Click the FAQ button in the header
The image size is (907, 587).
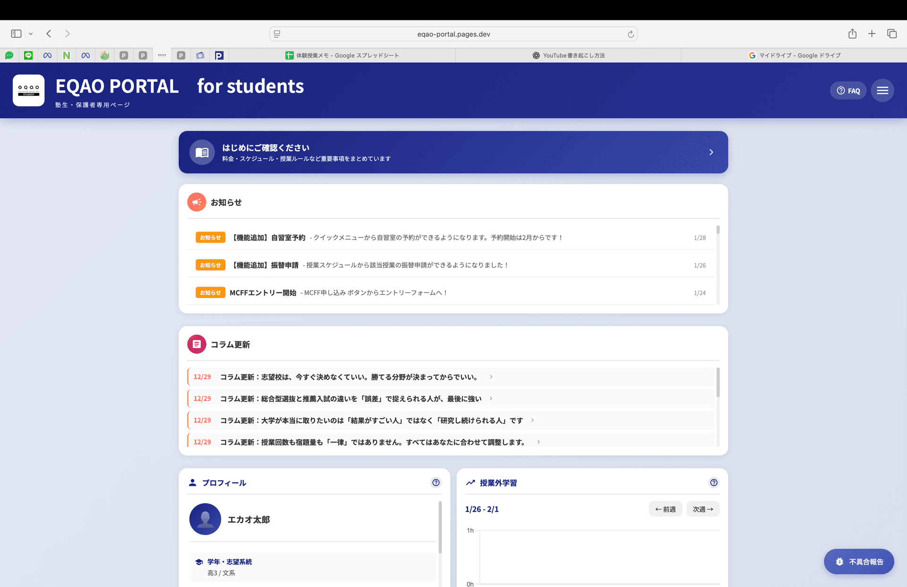(x=848, y=90)
